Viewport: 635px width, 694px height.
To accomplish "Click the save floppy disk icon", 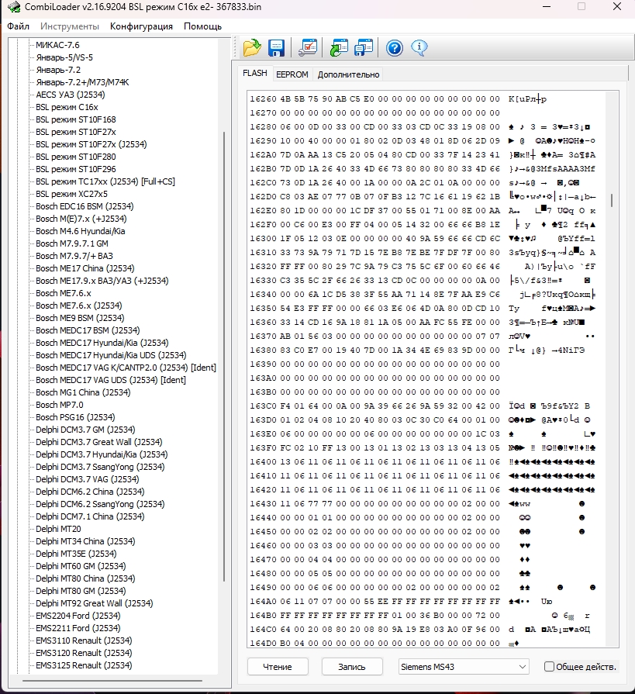I will (276, 48).
